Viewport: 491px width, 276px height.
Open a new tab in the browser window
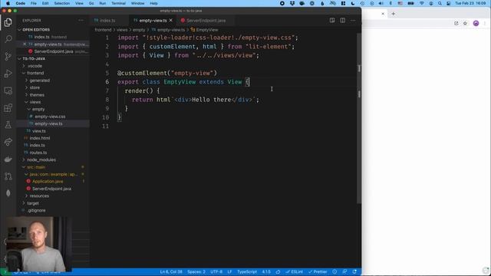coord(393,14)
